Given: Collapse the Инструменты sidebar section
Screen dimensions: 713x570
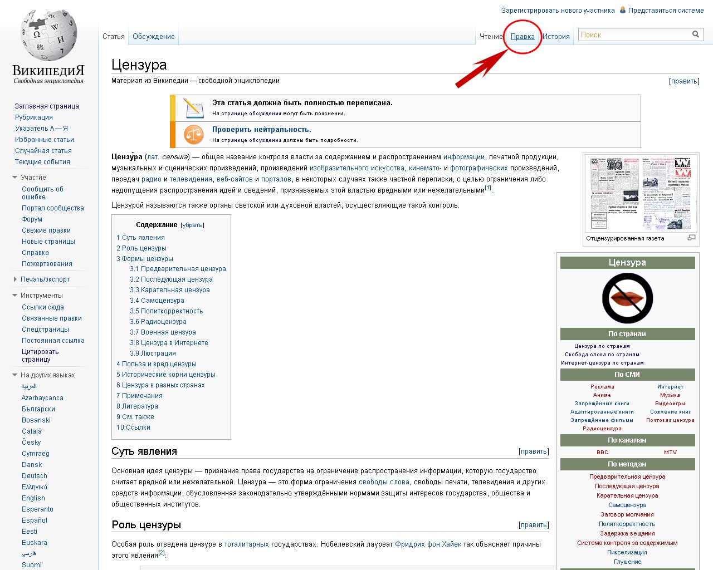Looking at the screenshot, I should [x=15, y=296].
